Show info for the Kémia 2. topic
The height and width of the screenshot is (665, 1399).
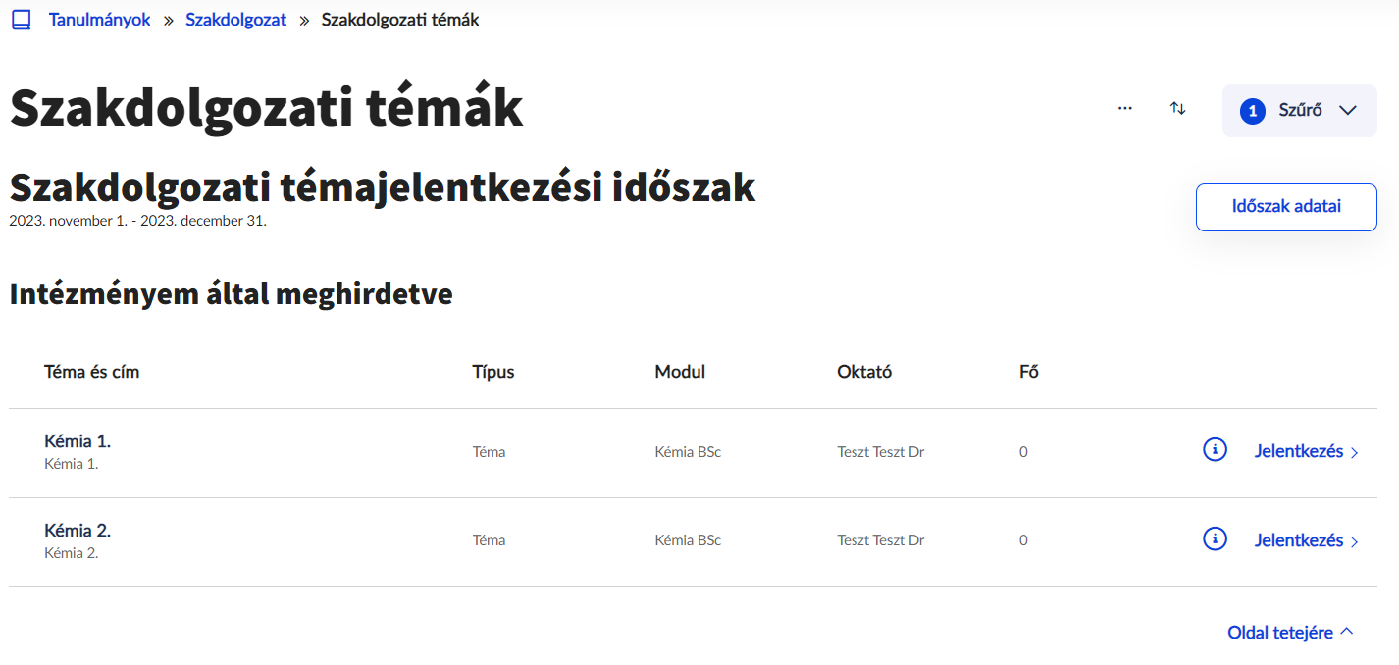click(1215, 538)
